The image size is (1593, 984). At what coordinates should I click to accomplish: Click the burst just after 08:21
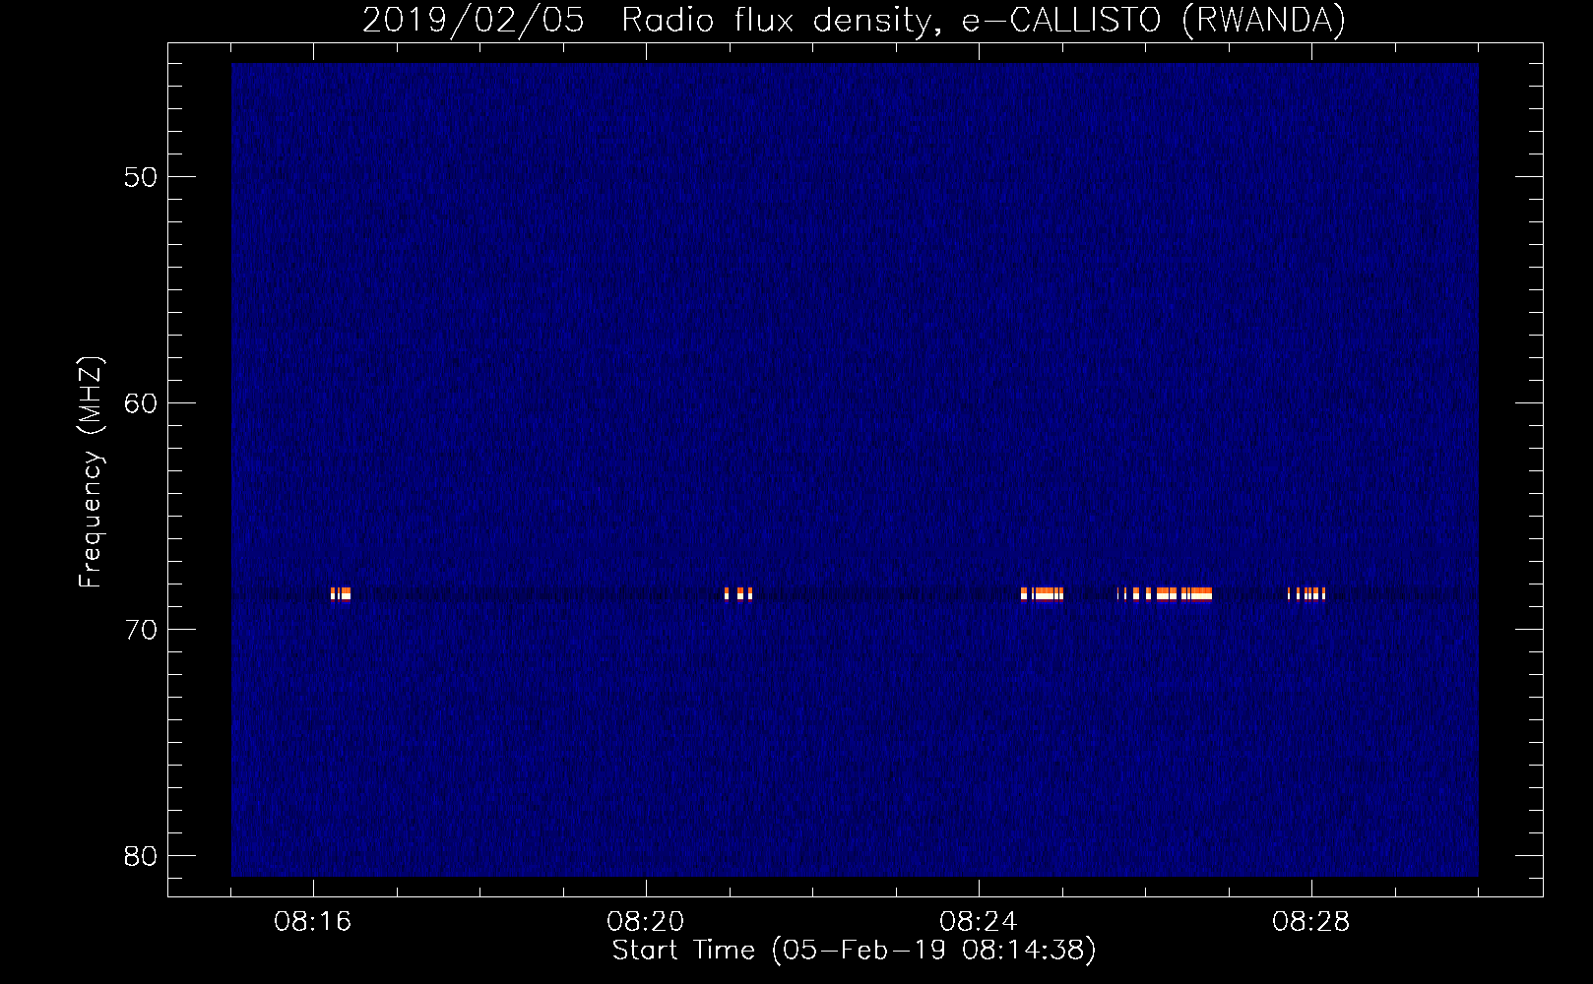point(738,593)
